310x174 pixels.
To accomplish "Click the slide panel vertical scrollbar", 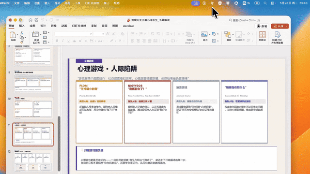I will [x=59, y=144].
